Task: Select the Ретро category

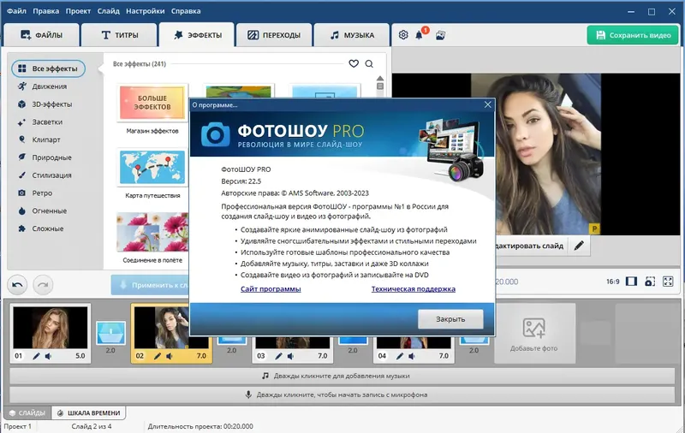Action: 35,193
